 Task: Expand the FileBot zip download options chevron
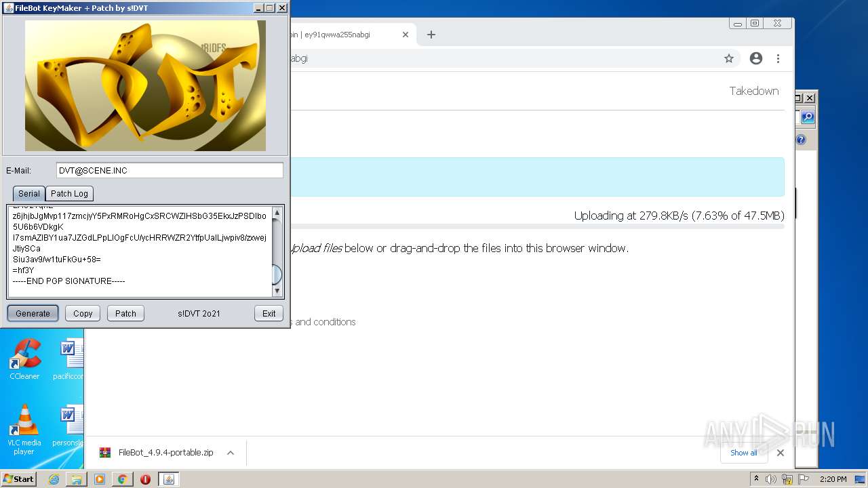pyautogui.click(x=231, y=453)
